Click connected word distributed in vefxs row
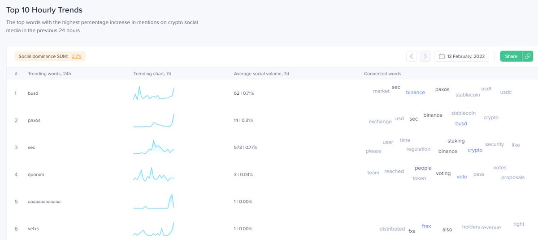 (x=392, y=229)
